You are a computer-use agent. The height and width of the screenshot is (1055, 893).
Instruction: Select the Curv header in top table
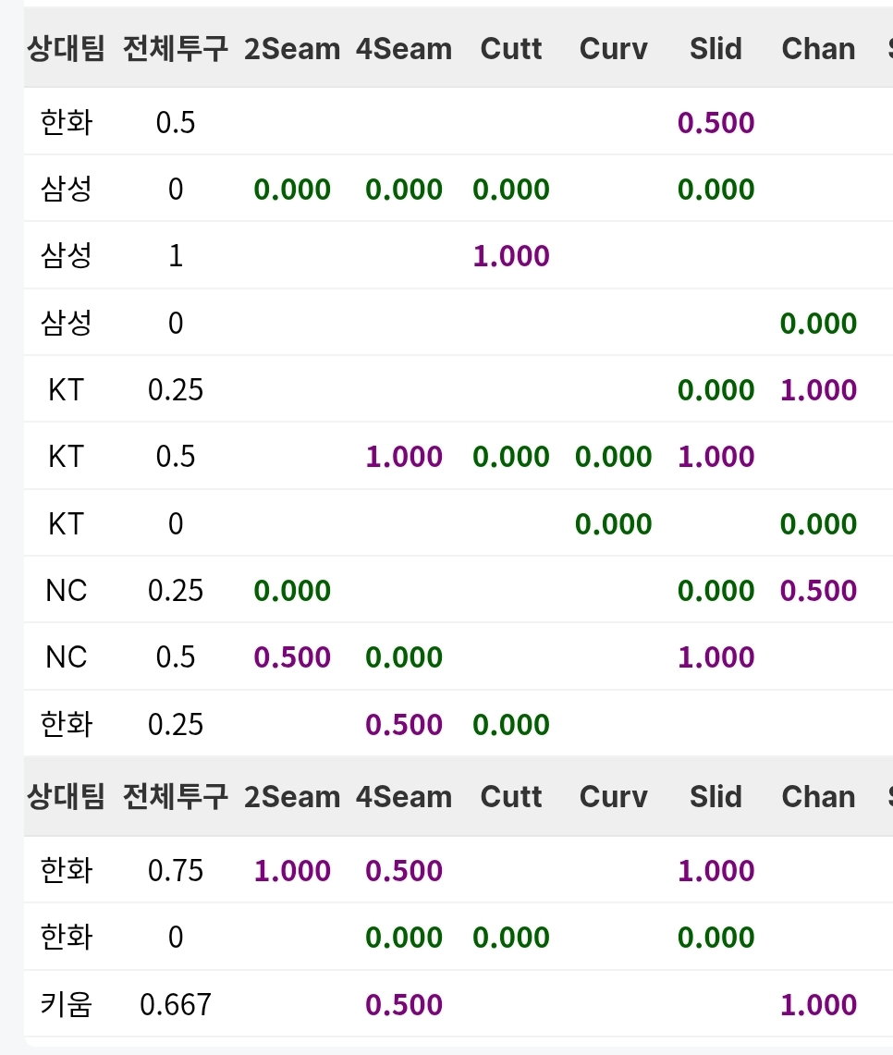613,48
